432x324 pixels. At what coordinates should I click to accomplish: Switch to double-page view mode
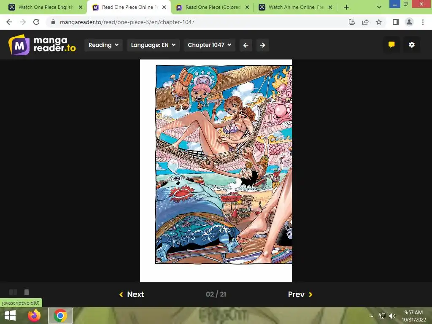(x=13, y=292)
